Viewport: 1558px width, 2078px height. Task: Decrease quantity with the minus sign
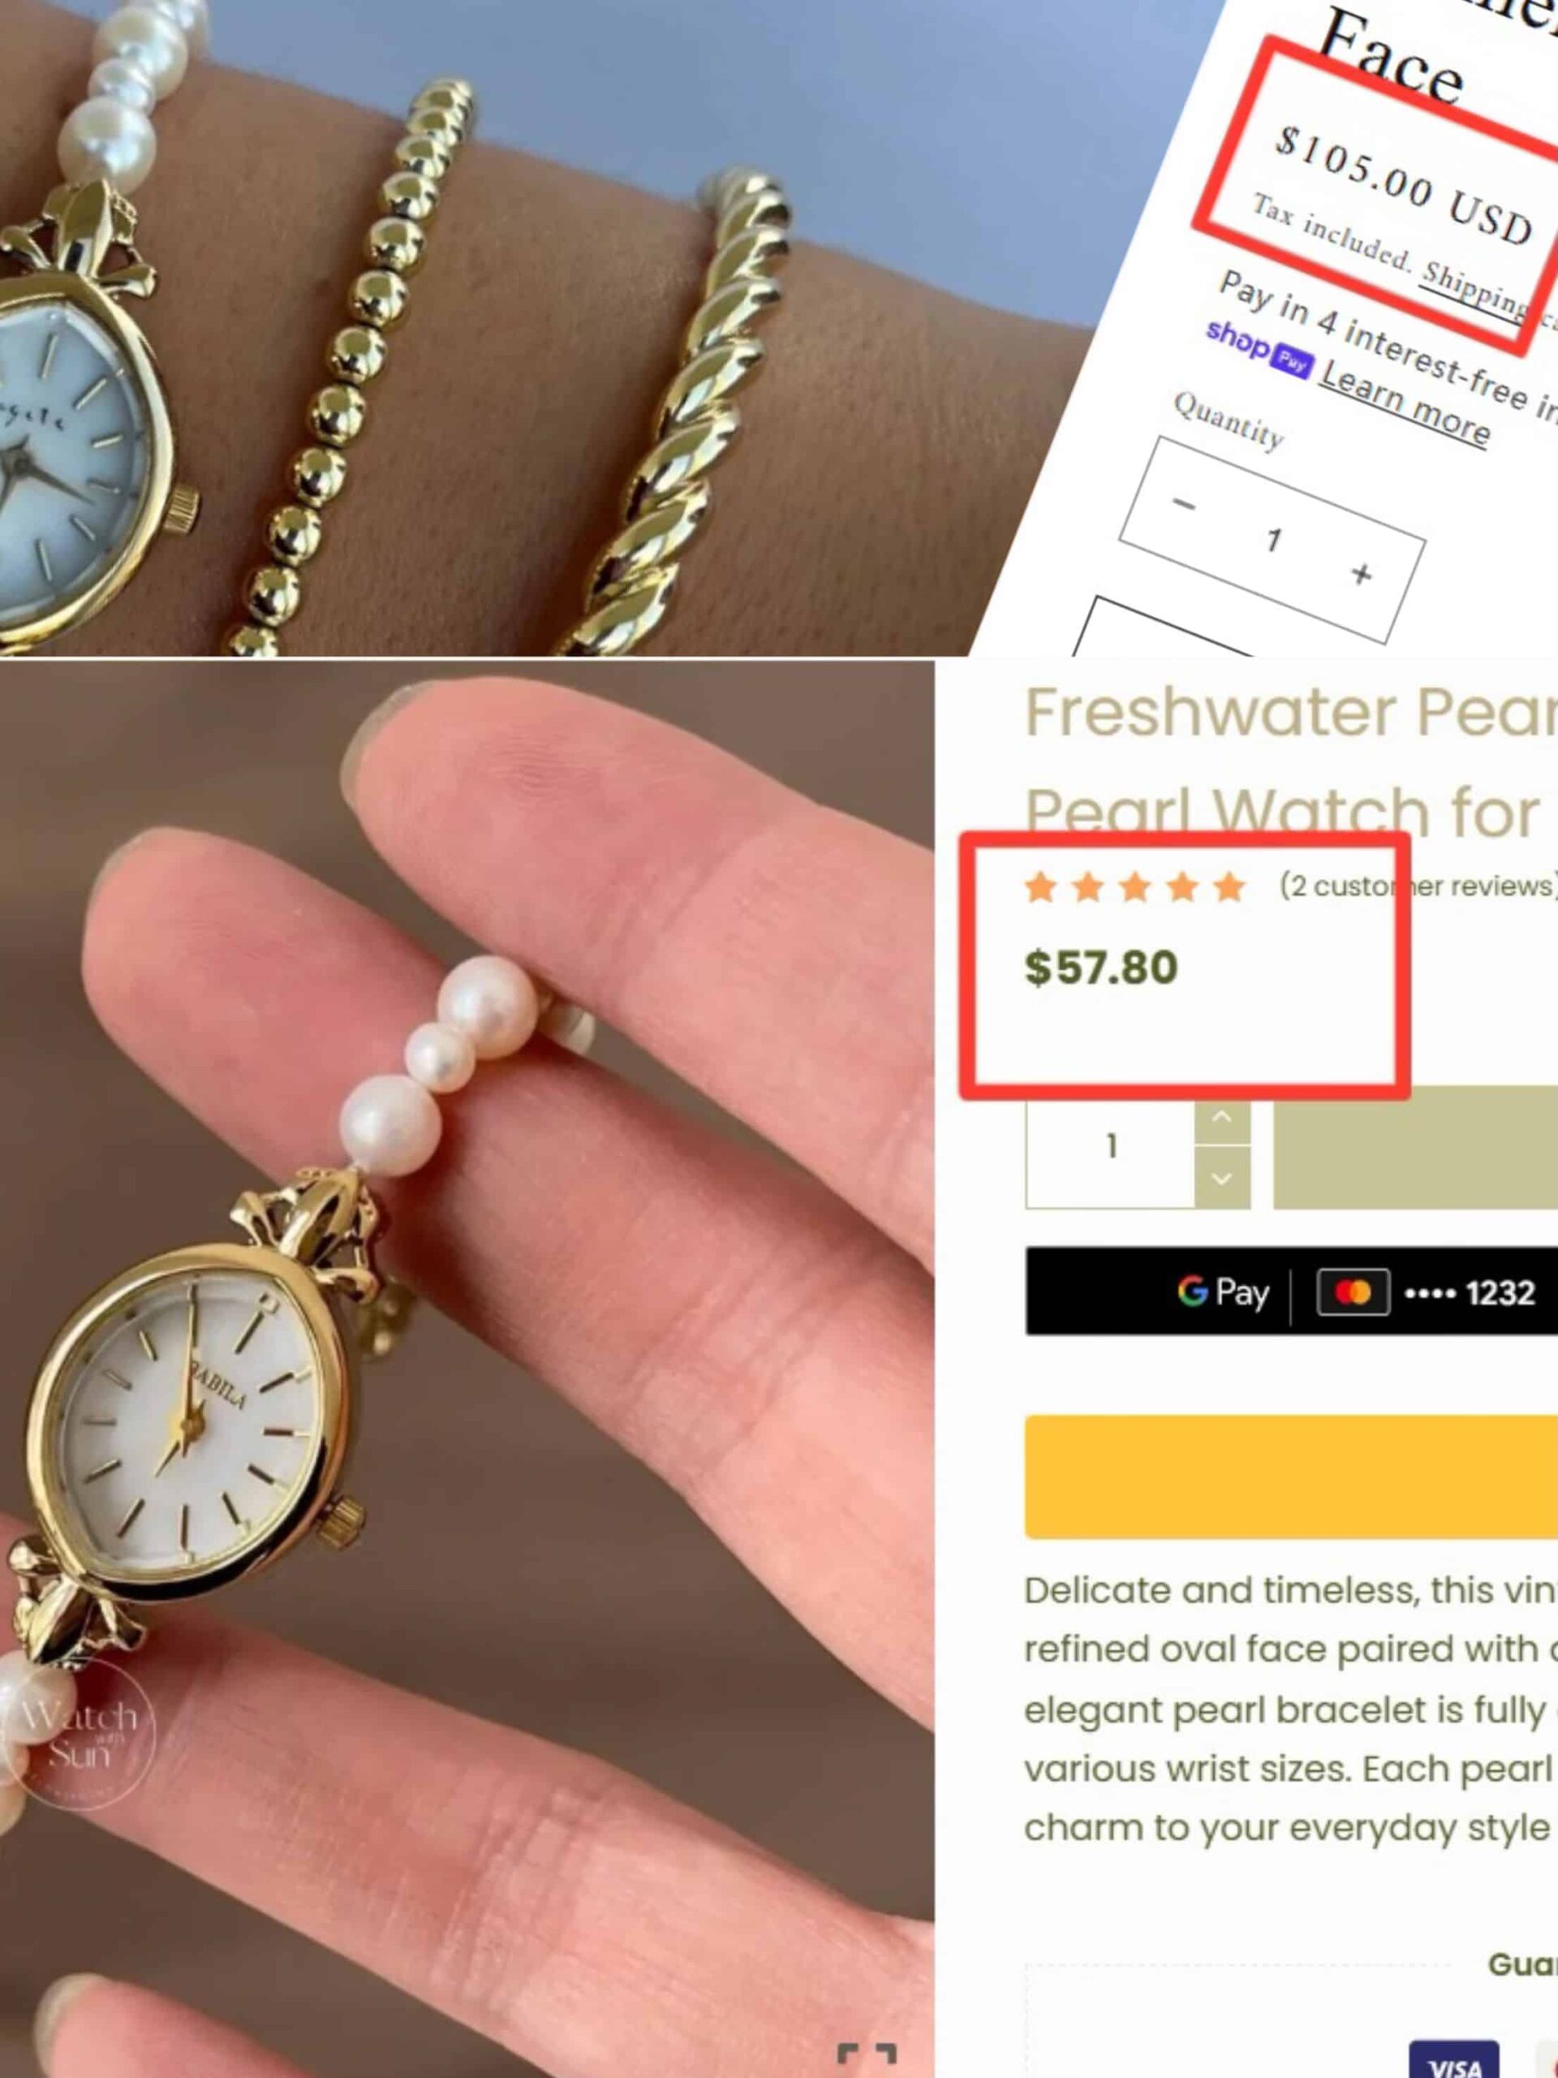tap(1183, 504)
